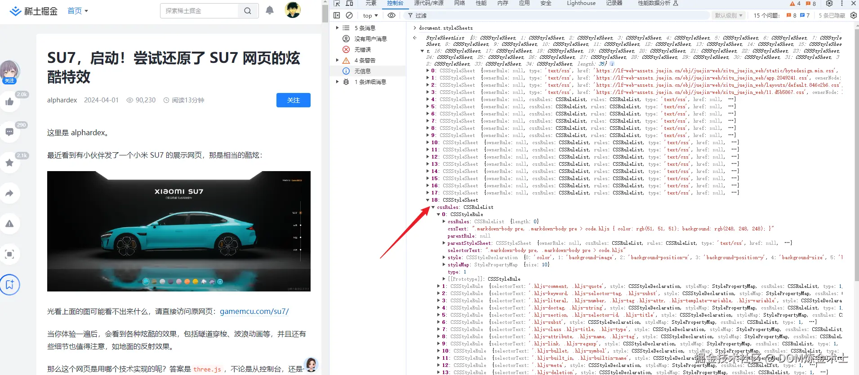Expand the 5 条消息 sidebar group
The height and width of the screenshot is (375, 859).
point(337,28)
